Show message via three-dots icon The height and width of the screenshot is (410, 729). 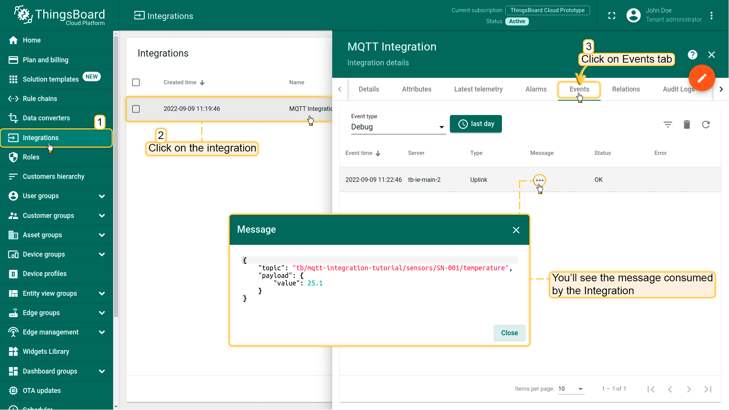[x=540, y=180]
